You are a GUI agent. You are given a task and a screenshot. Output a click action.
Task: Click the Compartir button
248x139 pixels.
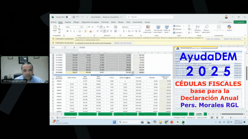coord(239,22)
